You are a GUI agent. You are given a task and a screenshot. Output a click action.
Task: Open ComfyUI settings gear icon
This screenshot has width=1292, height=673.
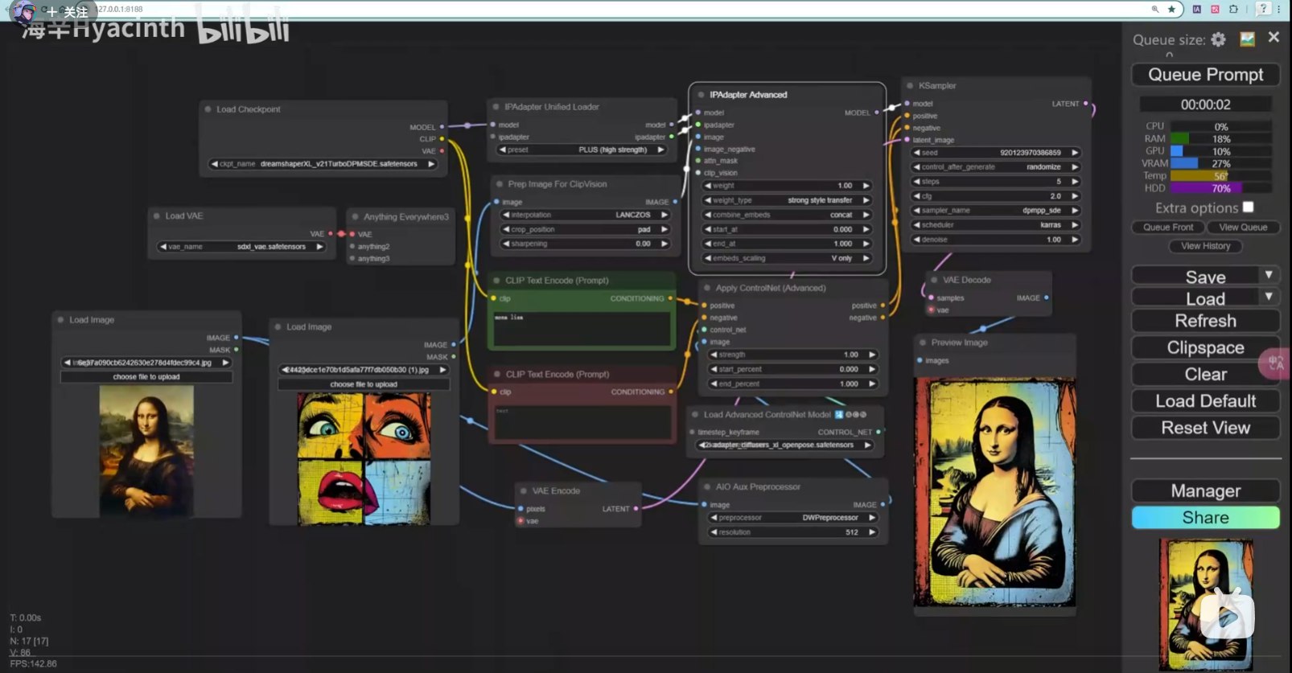1218,39
